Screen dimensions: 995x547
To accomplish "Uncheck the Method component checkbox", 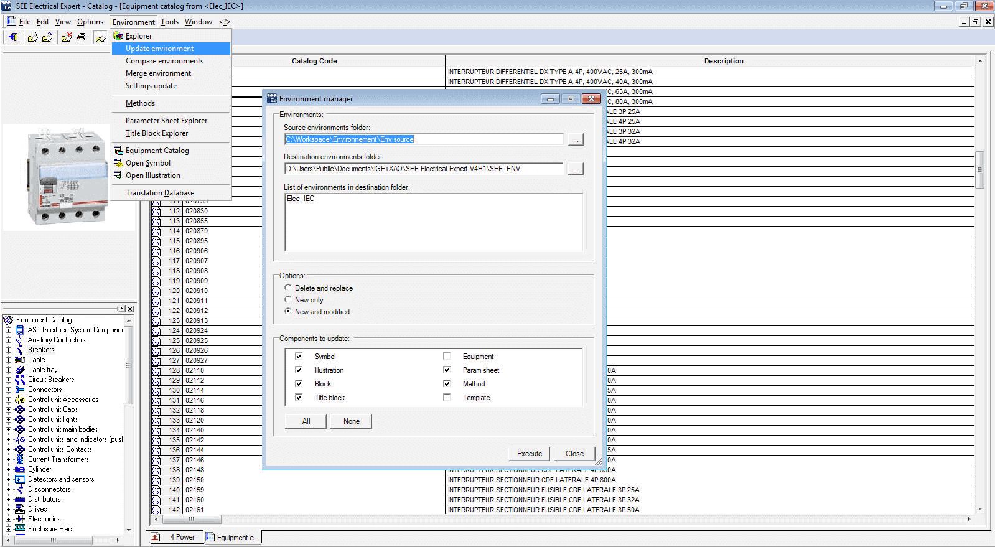I will [447, 383].
